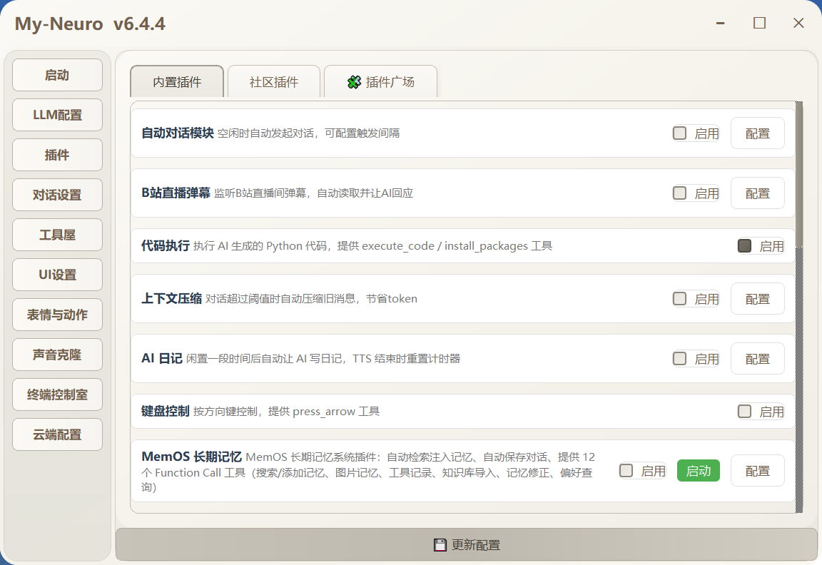Image resolution: width=822 pixels, height=565 pixels.
Task: Toggle the AI 日记 enable checkbox
Action: pyautogui.click(x=680, y=359)
